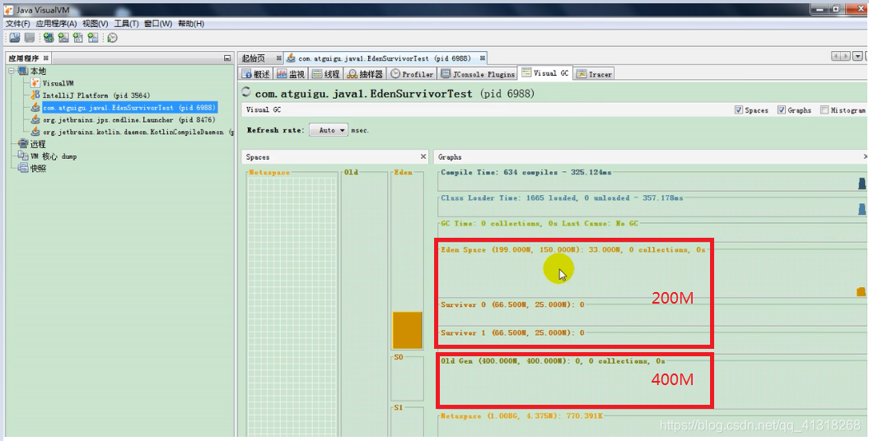
Task: Click the greyed-out Save toolbar icon
Action: [x=30, y=38]
